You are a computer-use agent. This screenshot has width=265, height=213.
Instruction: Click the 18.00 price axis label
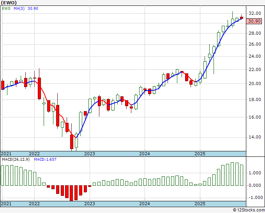click(x=255, y=99)
